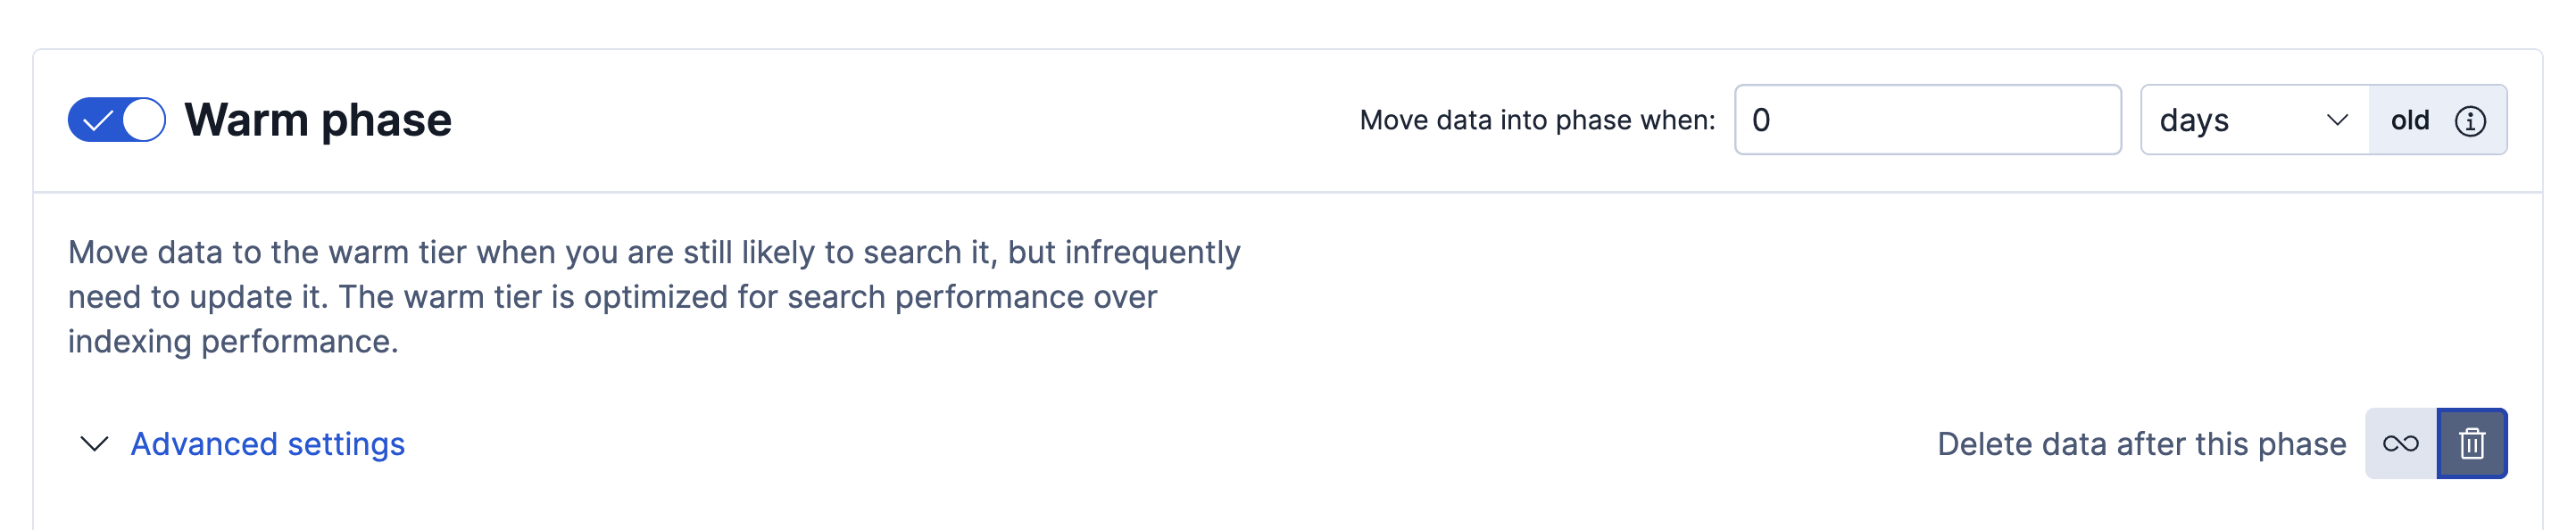Click the "old" label beside the days selector
The image size is (2576, 530).
point(2409,121)
